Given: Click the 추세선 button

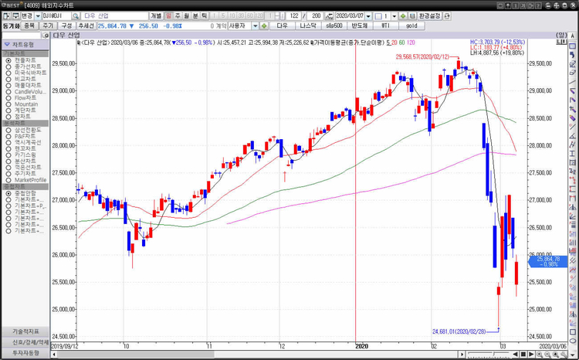Looking at the screenshot, I should click(86, 25).
